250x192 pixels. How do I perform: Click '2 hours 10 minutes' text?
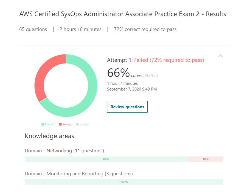click(x=80, y=29)
